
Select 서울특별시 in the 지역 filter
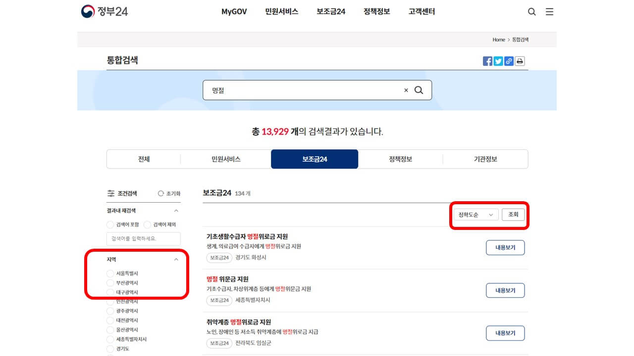[109, 273]
